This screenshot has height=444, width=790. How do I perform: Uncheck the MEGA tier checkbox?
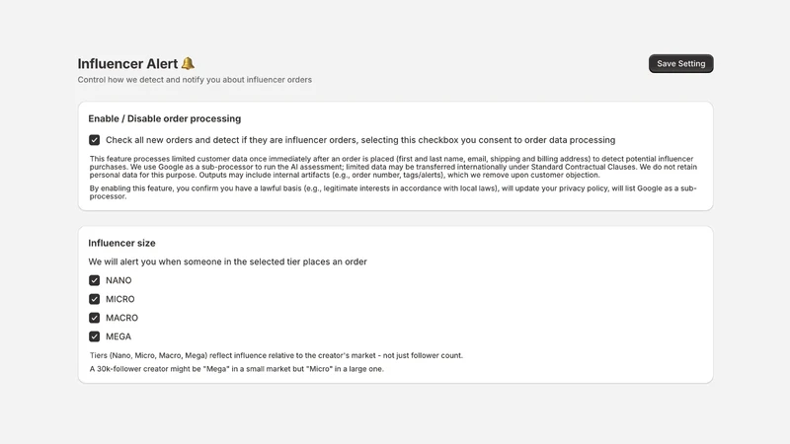click(x=94, y=336)
